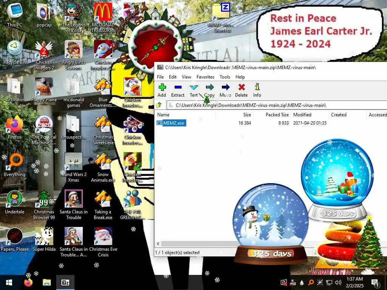Open File Explorer from the taskbar

(x=46, y=282)
